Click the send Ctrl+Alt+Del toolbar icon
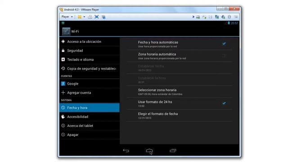Screen dimensions: 288x162 90,17
